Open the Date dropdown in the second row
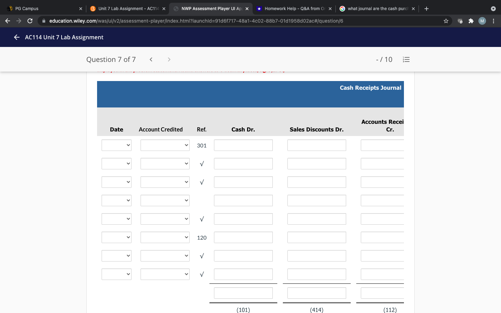The height and width of the screenshot is (313, 501). 117,163
